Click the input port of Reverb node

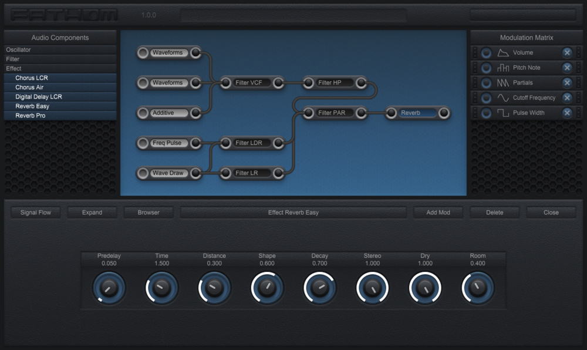391,113
